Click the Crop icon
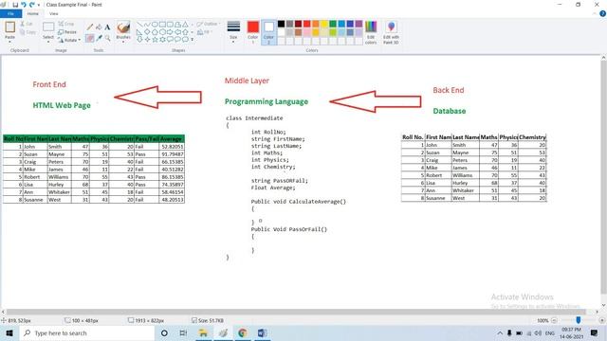 [x=61, y=24]
